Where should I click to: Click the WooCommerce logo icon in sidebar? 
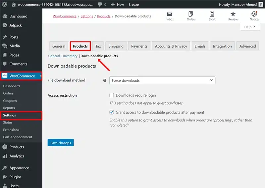[5, 76]
